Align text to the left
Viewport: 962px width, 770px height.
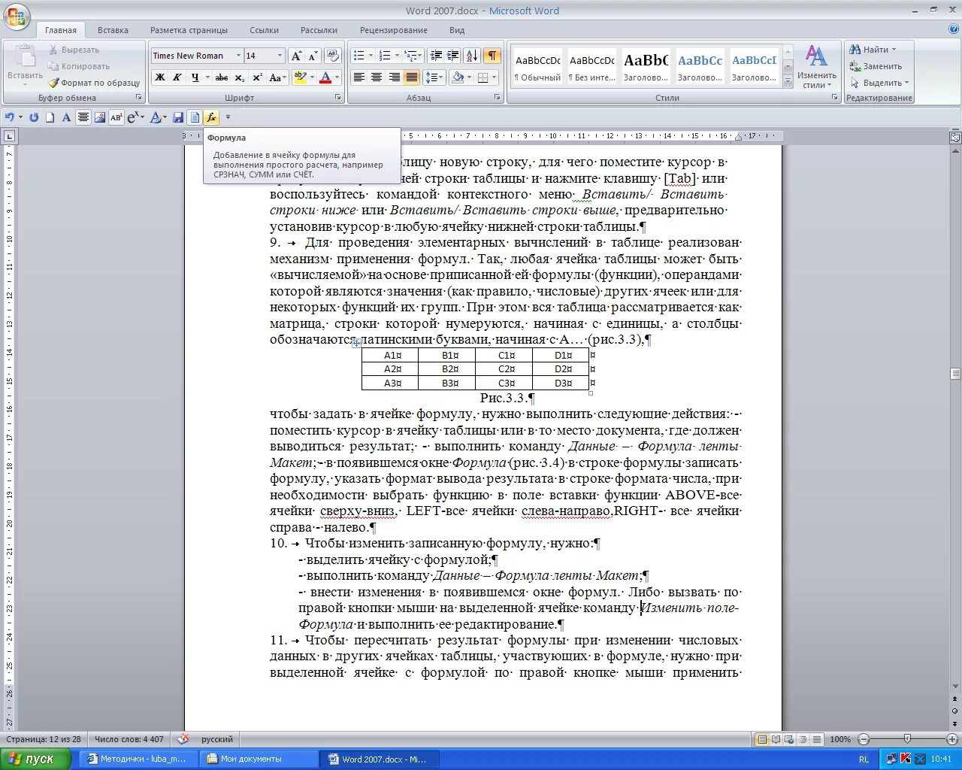(359, 77)
